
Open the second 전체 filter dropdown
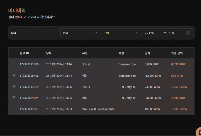[x=121, y=33]
